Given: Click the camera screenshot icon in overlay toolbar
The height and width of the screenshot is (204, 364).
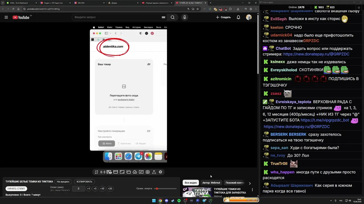Looking at the screenshot, I should click(148, 172).
